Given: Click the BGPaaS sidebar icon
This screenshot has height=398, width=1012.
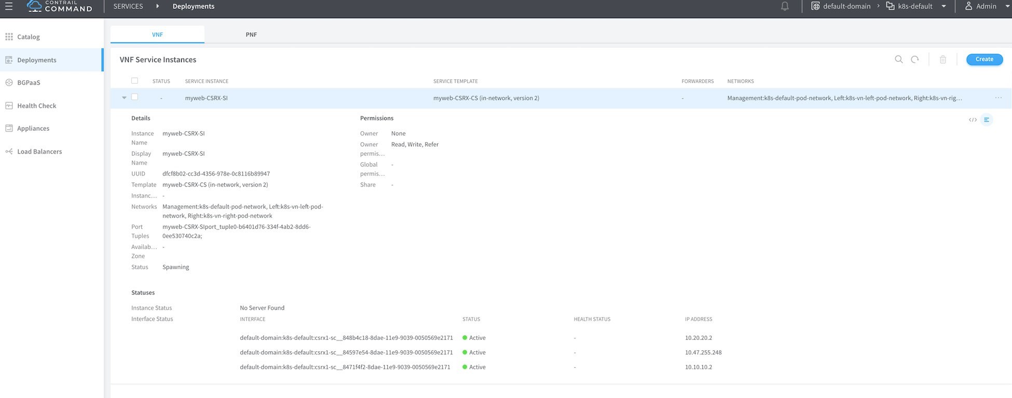Looking at the screenshot, I should pos(9,83).
